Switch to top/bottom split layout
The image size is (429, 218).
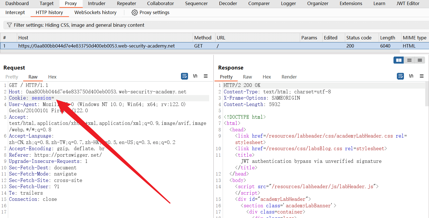point(409,60)
